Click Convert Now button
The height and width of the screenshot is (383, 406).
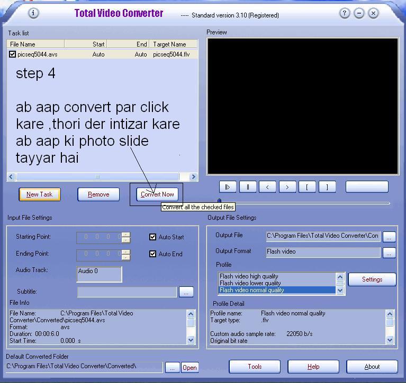tap(157, 194)
